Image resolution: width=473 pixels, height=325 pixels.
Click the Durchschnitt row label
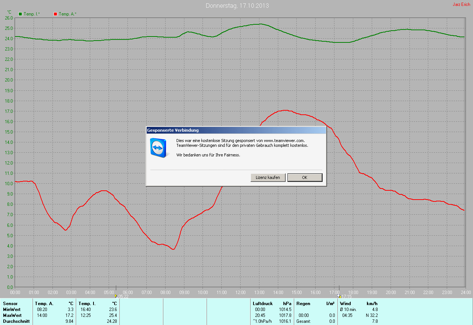pyautogui.click(x=16, y=321)
